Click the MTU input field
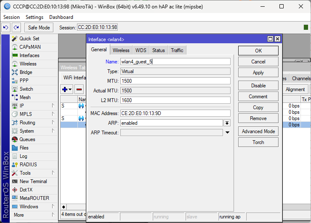The width and height of the screenshot is (311, 223). 175,81
